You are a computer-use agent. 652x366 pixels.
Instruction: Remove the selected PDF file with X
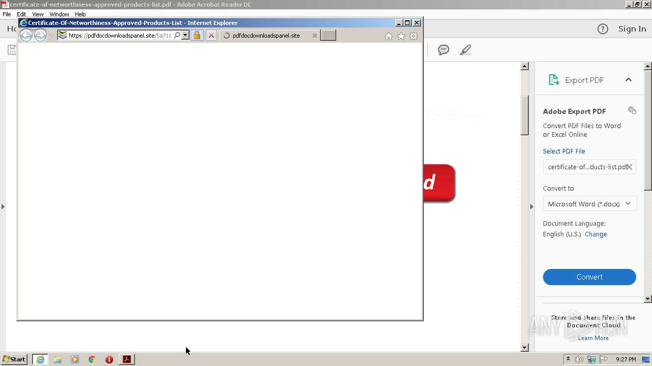click(x=630, y=167)
